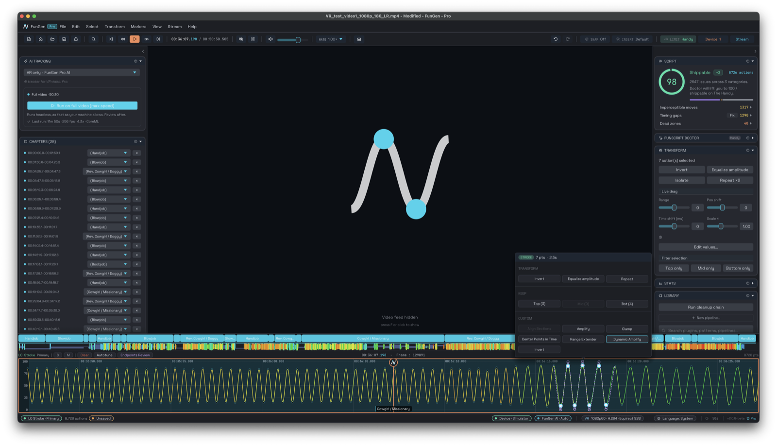777x446 pixels.
Task: Click the Edit values... button
Action: [x=706, y=247]
